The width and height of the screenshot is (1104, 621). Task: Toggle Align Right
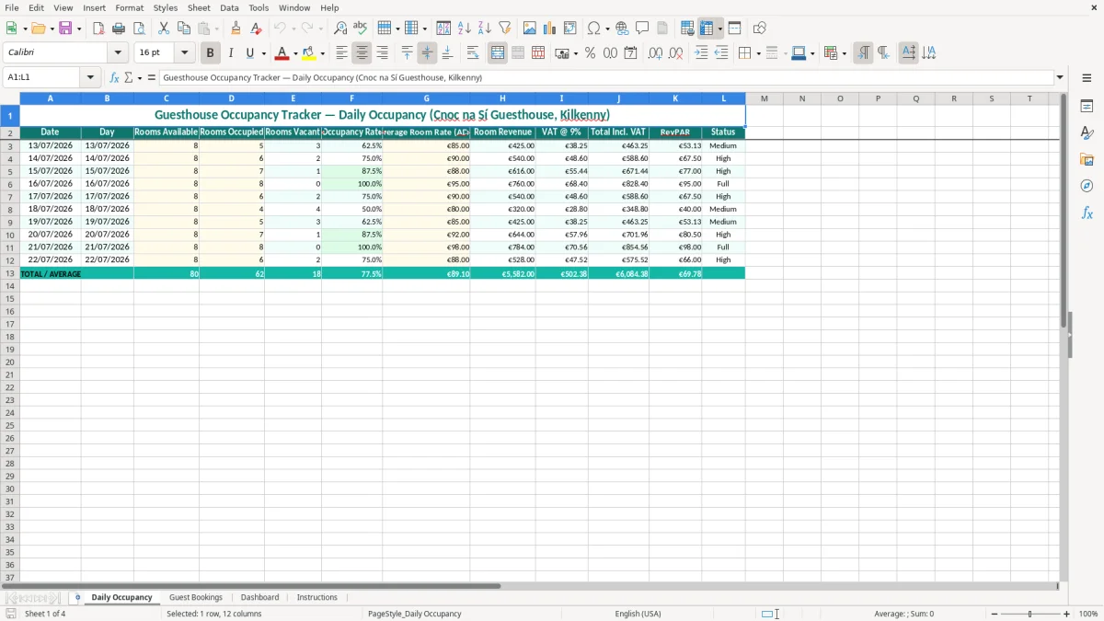tap(382, 53)
